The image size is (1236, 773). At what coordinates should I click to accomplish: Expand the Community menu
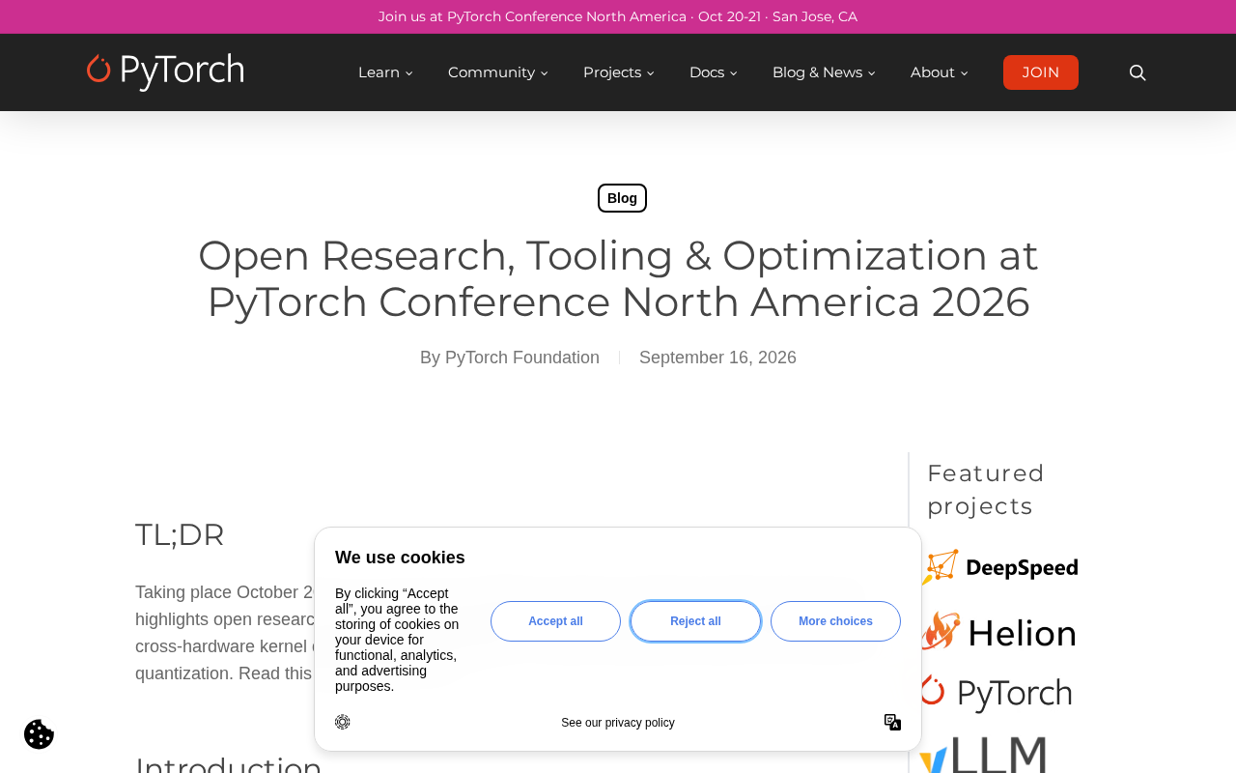point(497,72)
